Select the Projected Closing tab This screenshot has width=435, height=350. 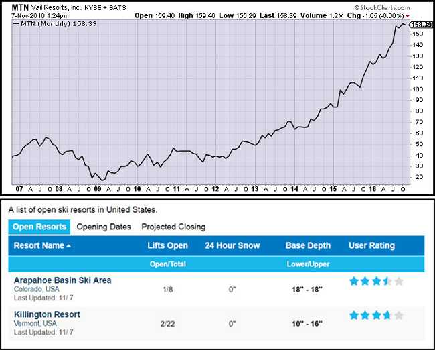173,227
